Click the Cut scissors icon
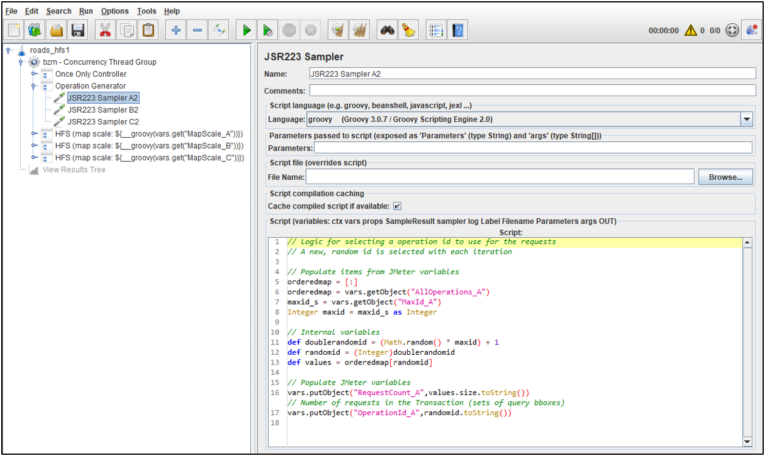 (105, 30)
